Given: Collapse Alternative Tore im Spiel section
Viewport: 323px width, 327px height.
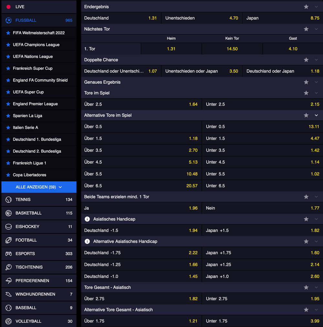Looking at the screenshot, I should (316, 115).
